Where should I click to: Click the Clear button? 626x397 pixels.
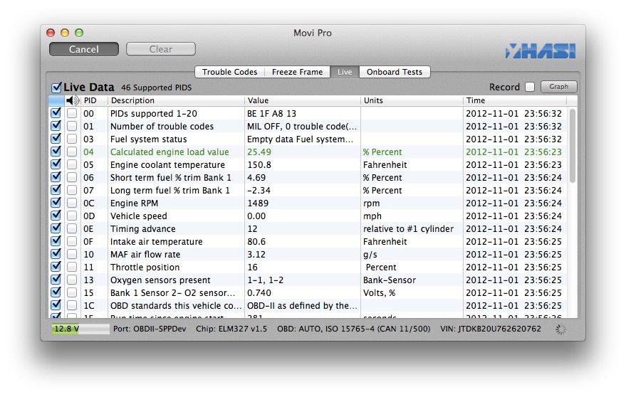pos(161,49)
